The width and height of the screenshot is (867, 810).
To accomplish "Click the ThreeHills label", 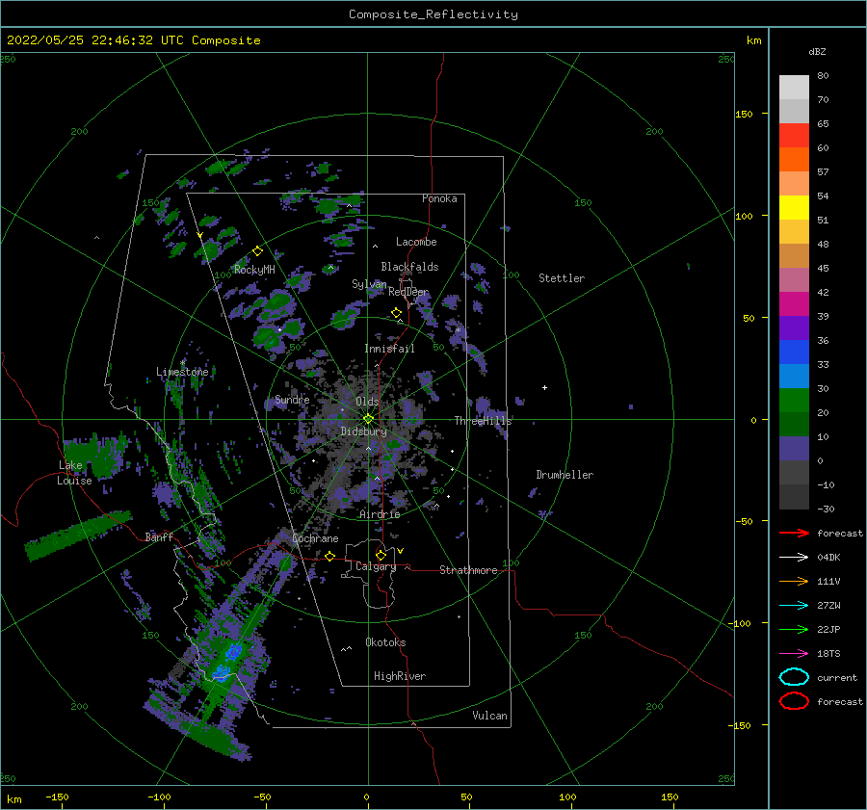I will (484, 421).
